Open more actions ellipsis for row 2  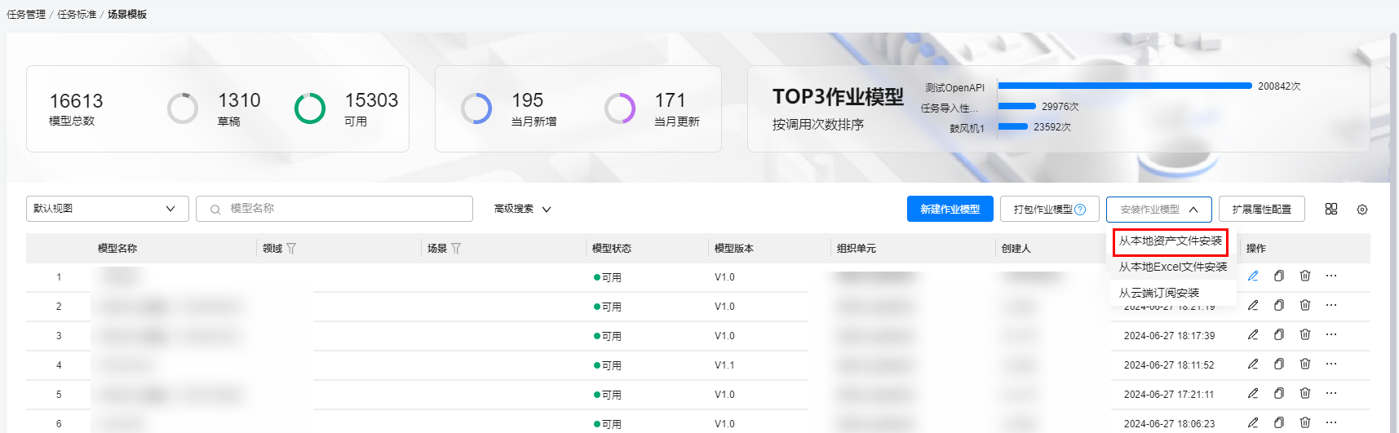1331,305
